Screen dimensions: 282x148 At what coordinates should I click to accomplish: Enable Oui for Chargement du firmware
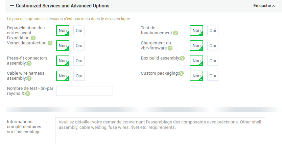point(213,46)
